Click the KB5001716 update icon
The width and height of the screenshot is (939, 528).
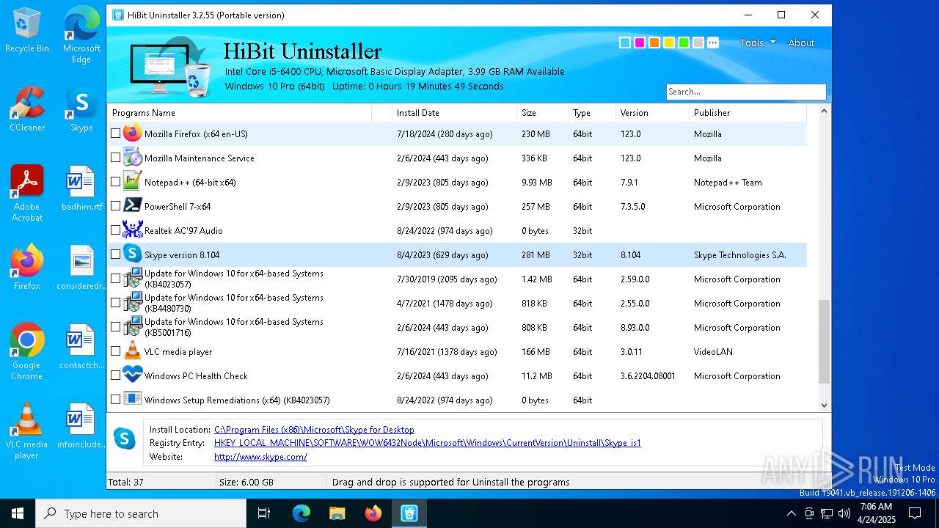[x=132, y=327]
